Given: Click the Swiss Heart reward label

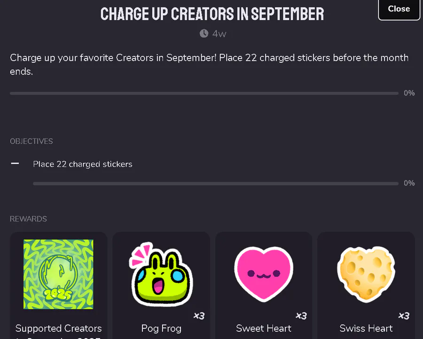Looking at the screenshot, I should pos(366,329).
